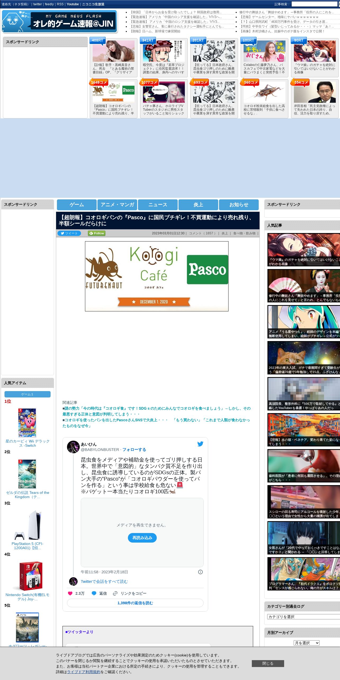Screen dimensions: 340x680
Task: Click the Twitter bird icon in embedded tweet
Action: (x=200, y=444)
